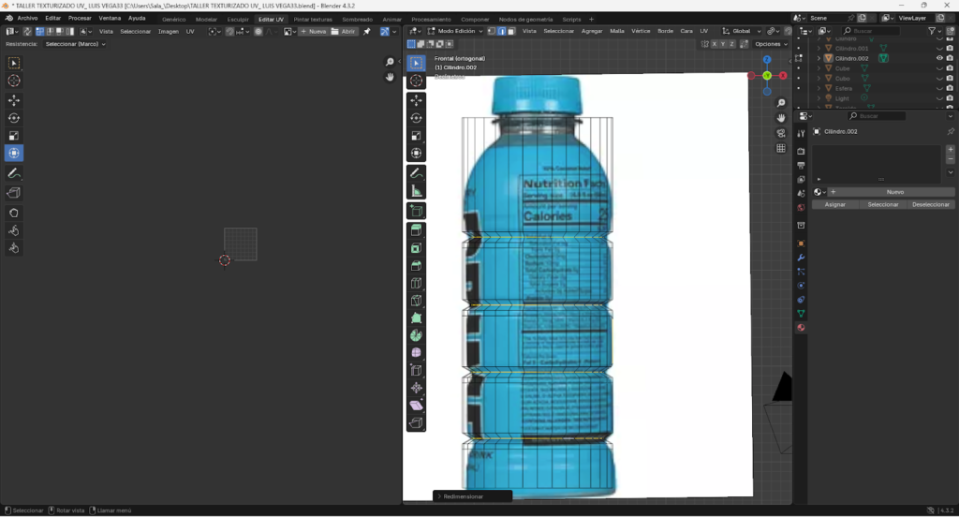Click the Deseleccionar button

[x=930, y=204]
